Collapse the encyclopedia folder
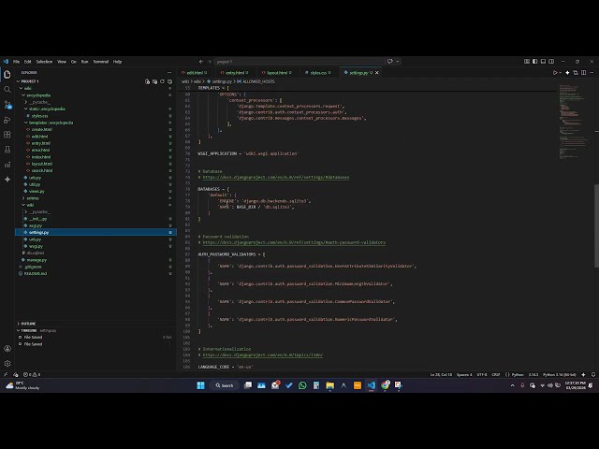The image size is (599, 449). [x=38, y=95]
